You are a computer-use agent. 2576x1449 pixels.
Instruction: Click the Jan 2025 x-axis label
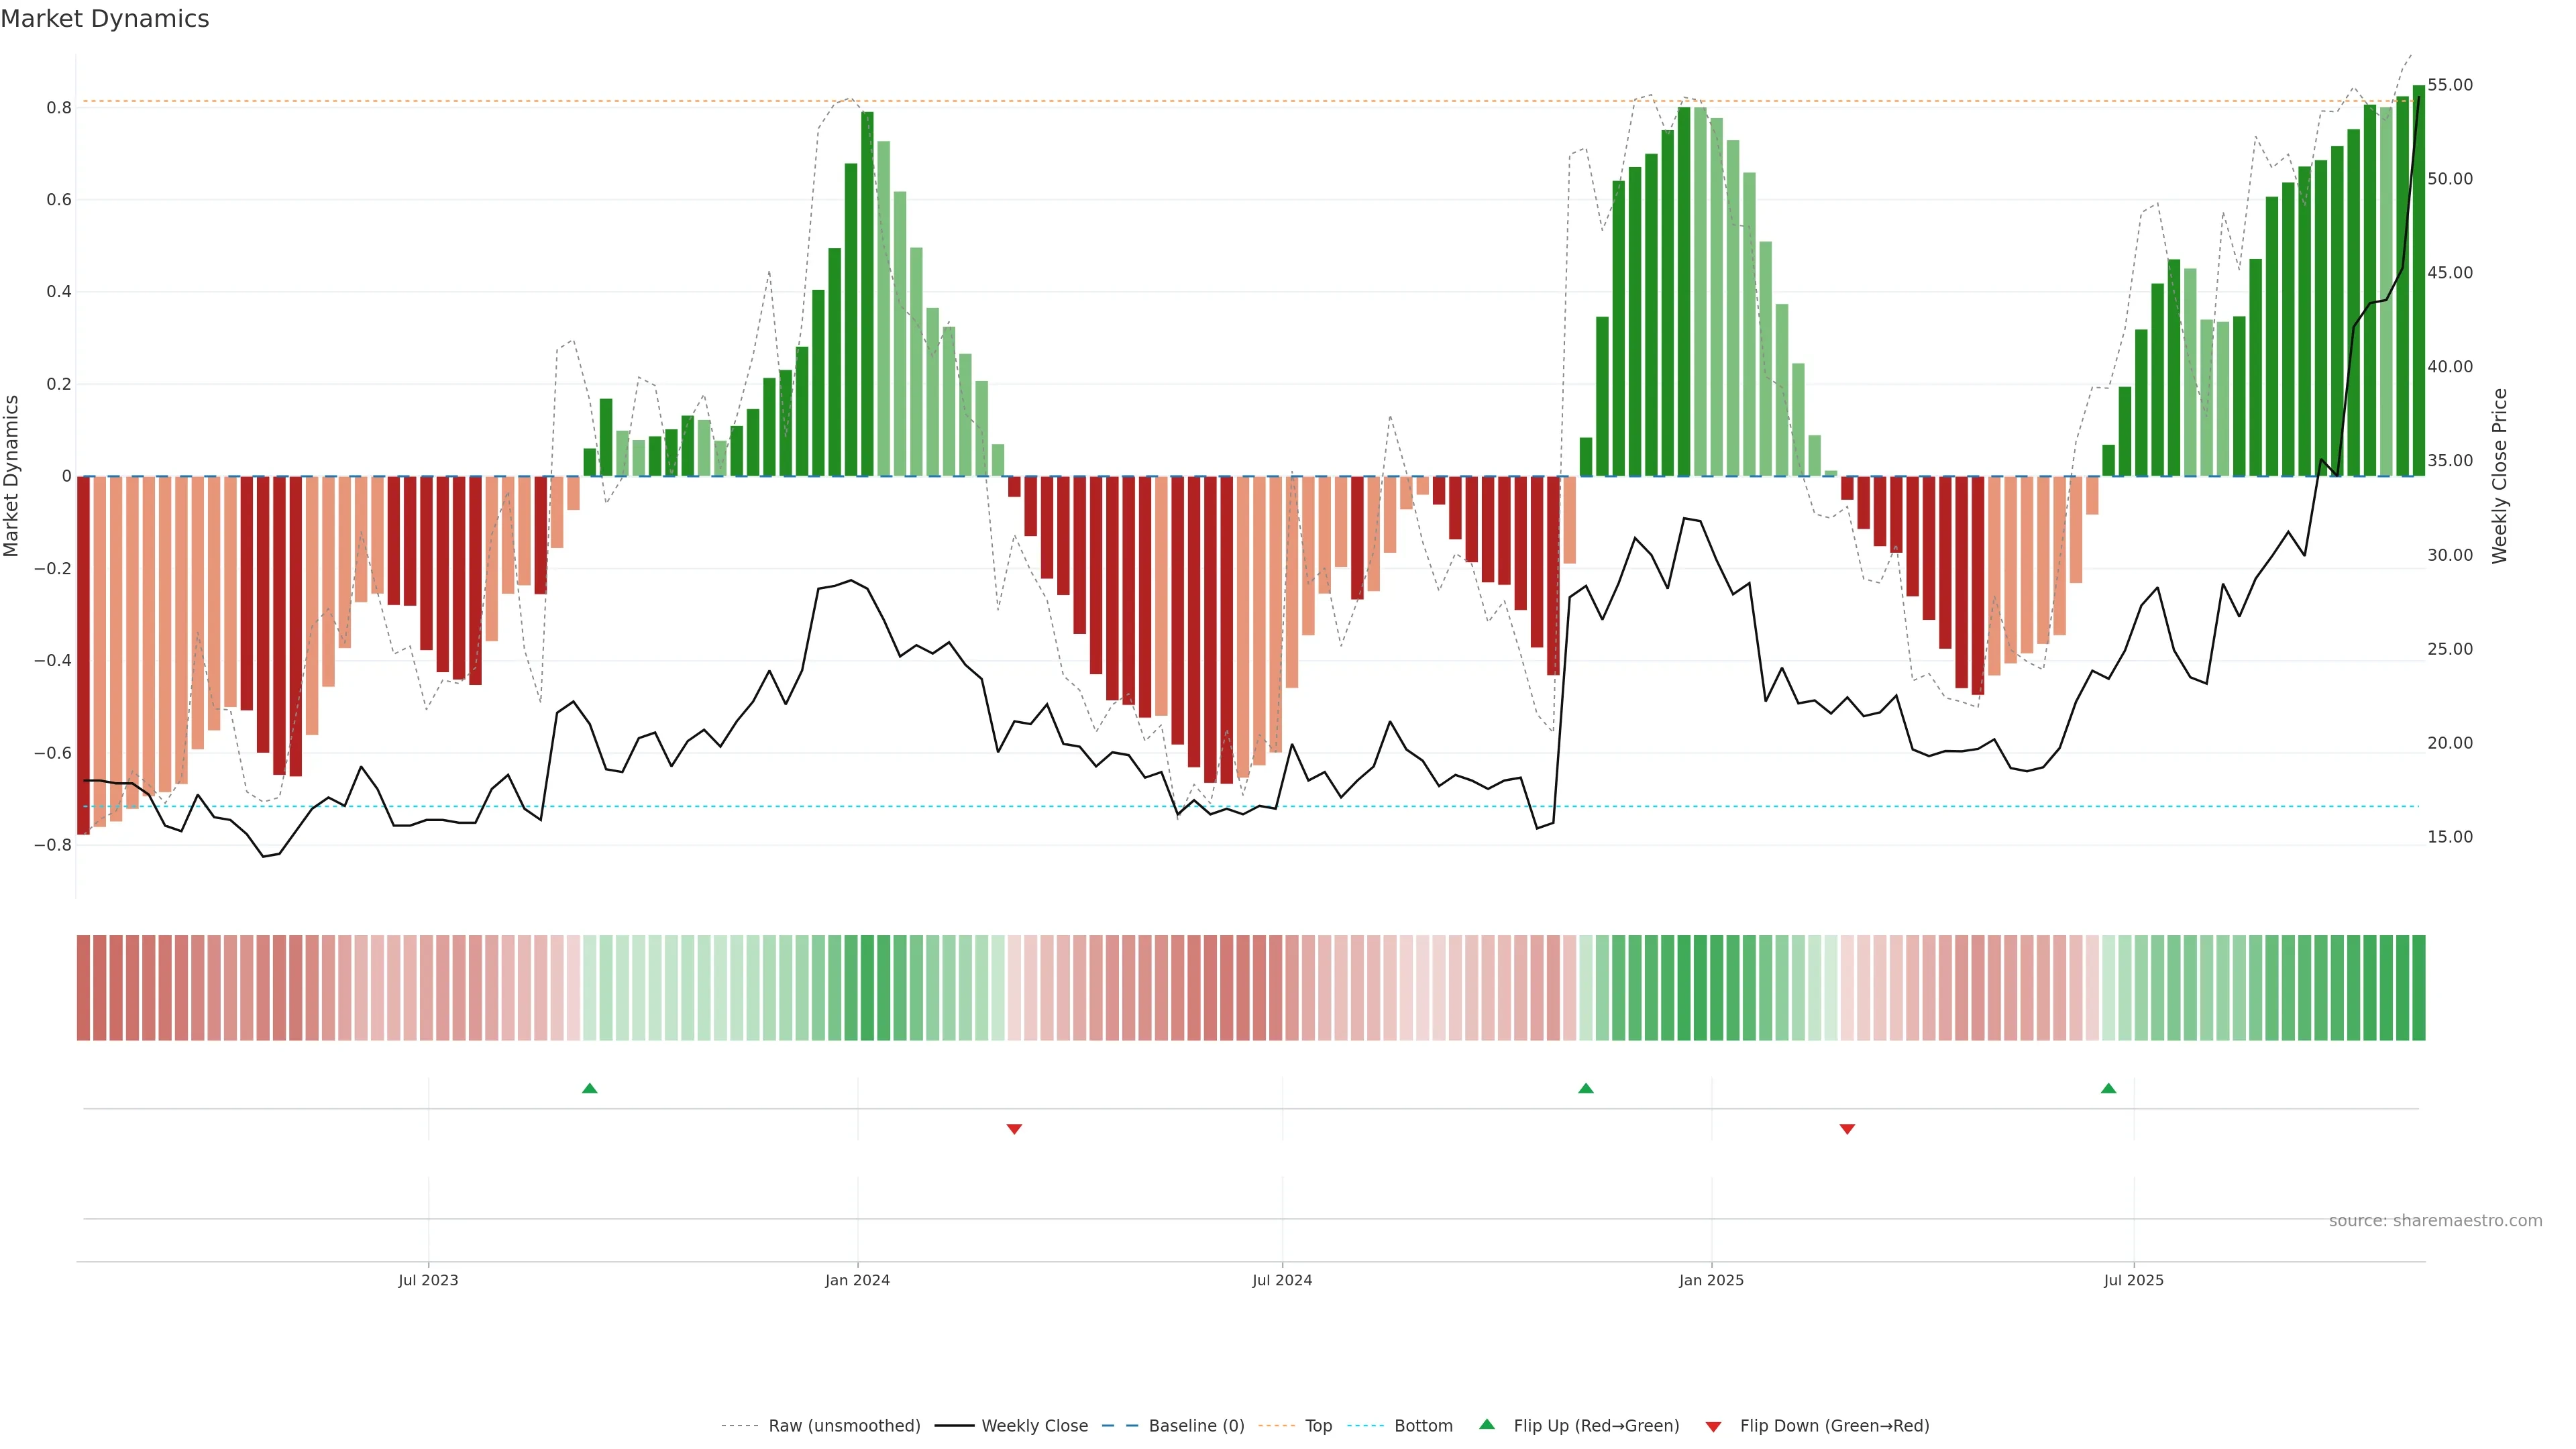(x=1711, y=1280)
